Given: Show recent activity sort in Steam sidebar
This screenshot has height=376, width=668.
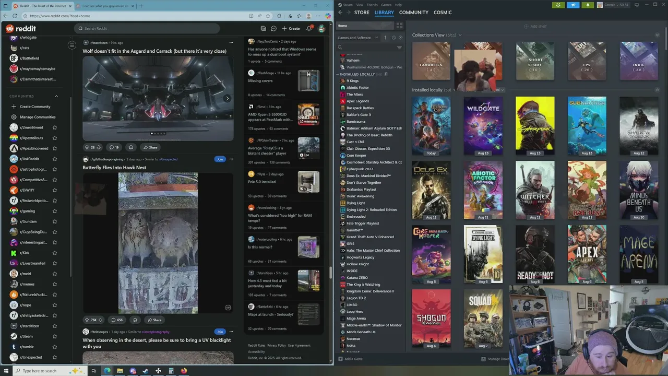Looking at the screenshot, I should point(393,38).
